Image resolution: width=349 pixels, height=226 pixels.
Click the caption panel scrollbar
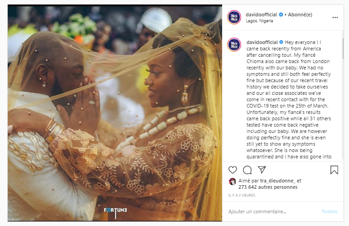point(343,48)
